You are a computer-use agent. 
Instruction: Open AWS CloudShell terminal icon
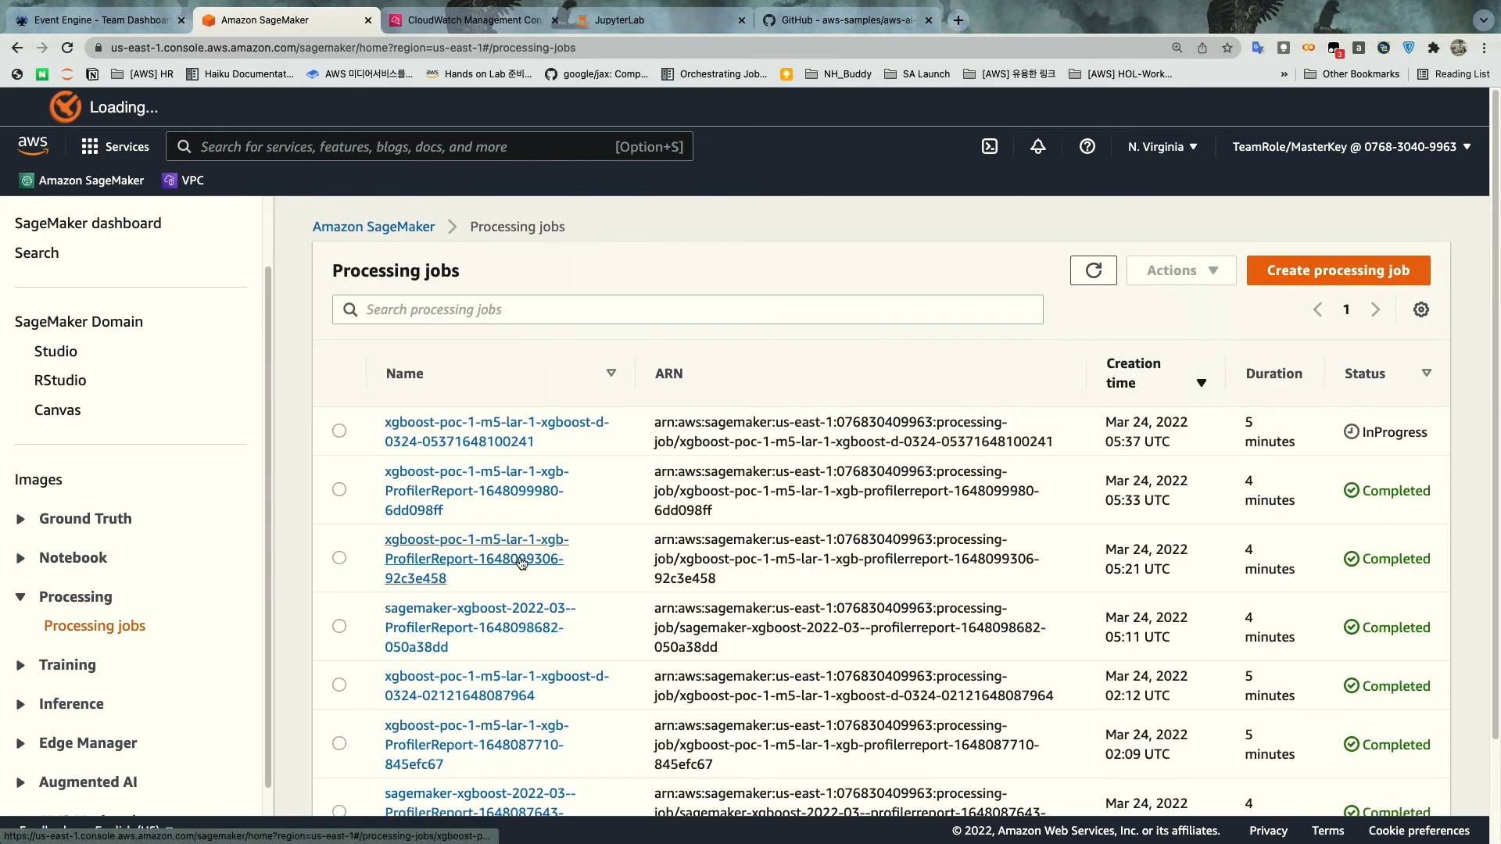[x=990, y=146]
